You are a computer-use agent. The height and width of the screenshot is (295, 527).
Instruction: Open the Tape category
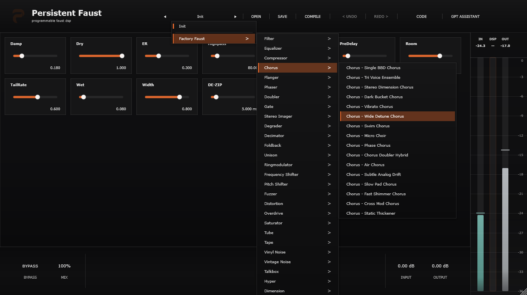298,243
